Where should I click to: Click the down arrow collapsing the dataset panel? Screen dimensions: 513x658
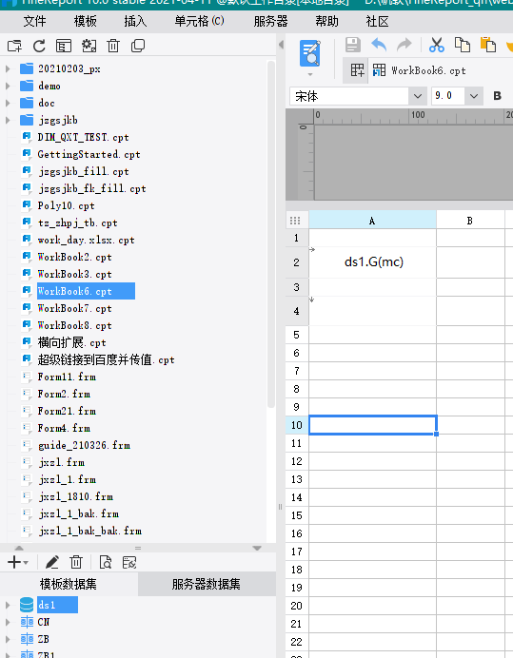[257, 548]
